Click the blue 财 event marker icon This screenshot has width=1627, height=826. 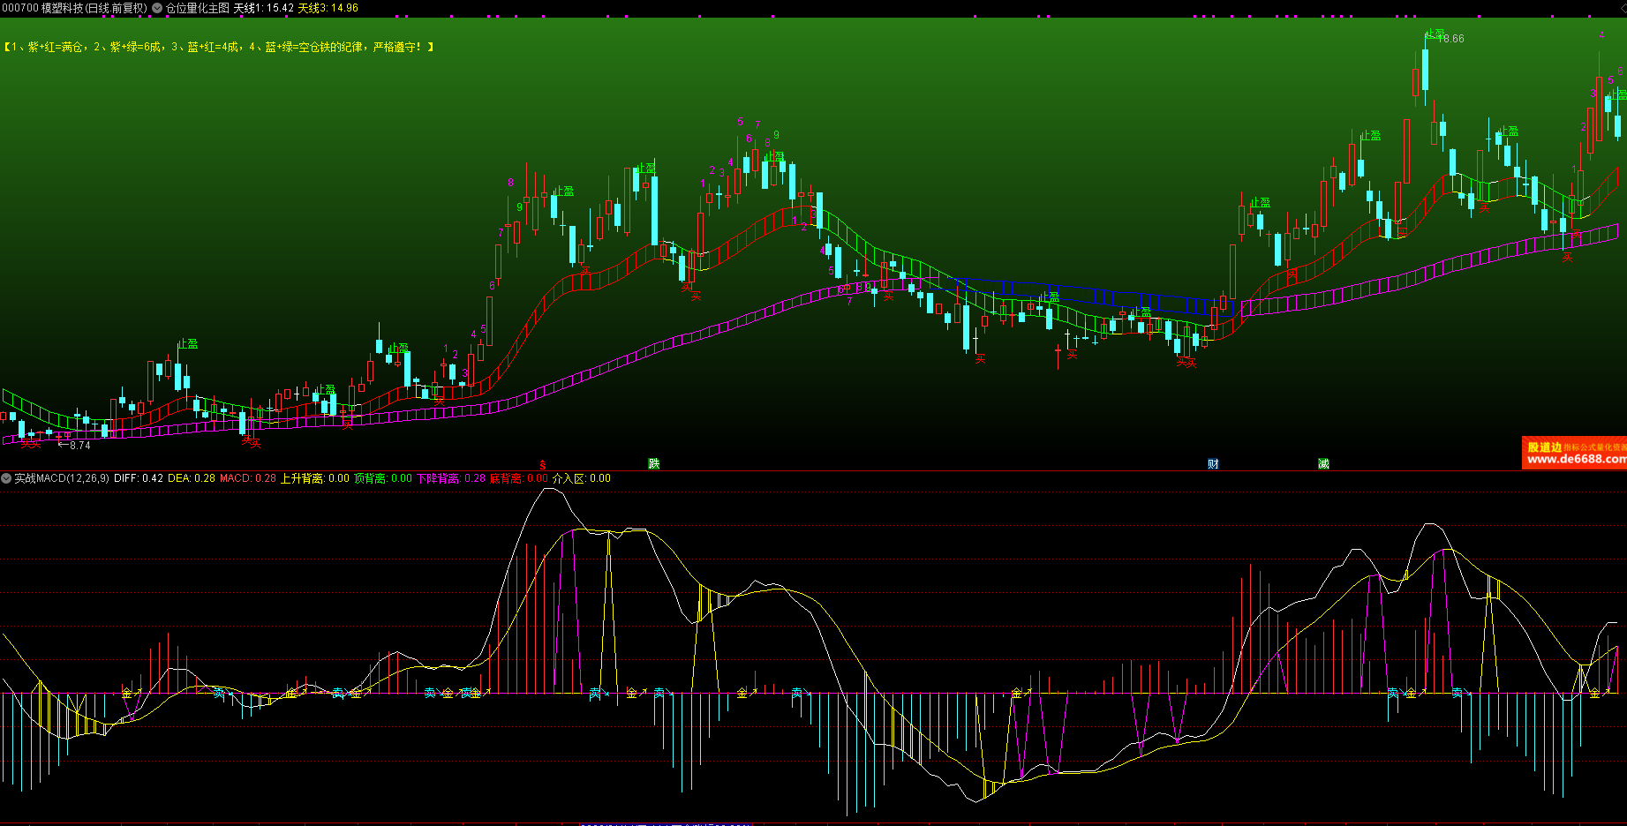(1213, 464)
